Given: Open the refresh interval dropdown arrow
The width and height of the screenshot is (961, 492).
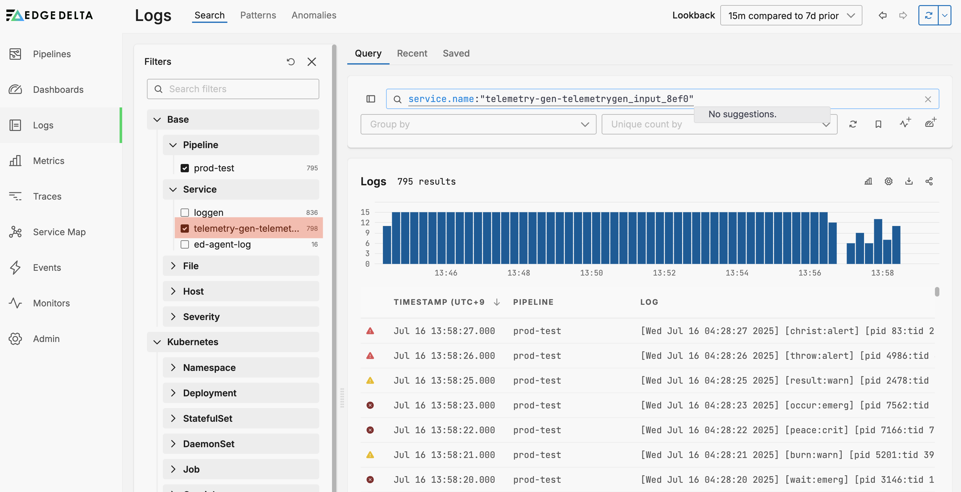Looking at the screenshot, I should [944, 15].
